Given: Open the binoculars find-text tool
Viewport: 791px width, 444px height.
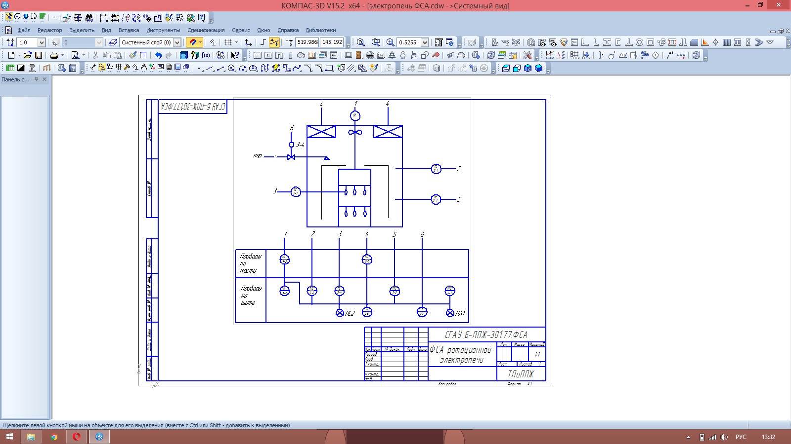Looking at the screenshot, I should [x=89, y=17].
